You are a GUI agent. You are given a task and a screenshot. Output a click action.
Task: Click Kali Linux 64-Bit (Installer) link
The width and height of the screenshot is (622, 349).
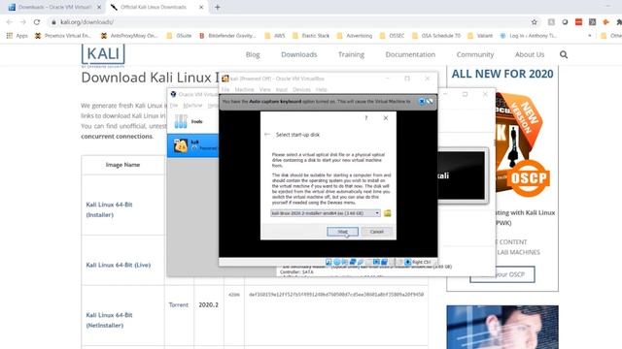coord(109,209)
